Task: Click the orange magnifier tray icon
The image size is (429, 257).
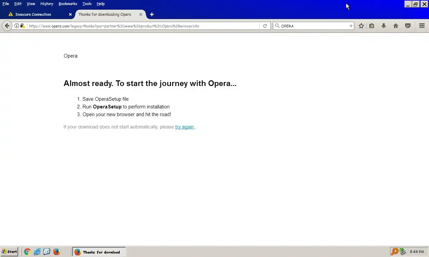Action: tap(395, 252)
